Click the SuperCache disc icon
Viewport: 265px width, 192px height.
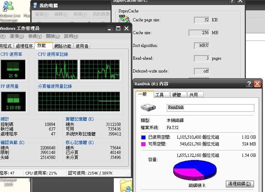pos(124,19)
